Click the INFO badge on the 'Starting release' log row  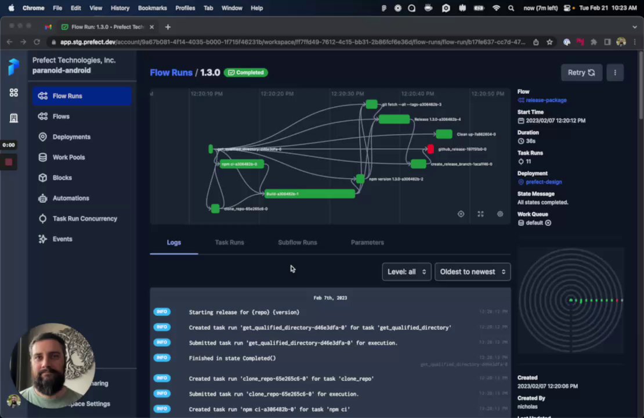pyautogui.click(x=162, y=312)
